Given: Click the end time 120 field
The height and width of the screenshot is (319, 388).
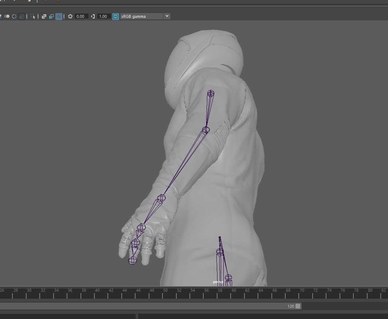Looking at the screenshot, I should (290, 306).
